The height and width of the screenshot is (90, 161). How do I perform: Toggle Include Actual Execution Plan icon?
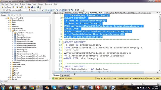click(54, 10)
